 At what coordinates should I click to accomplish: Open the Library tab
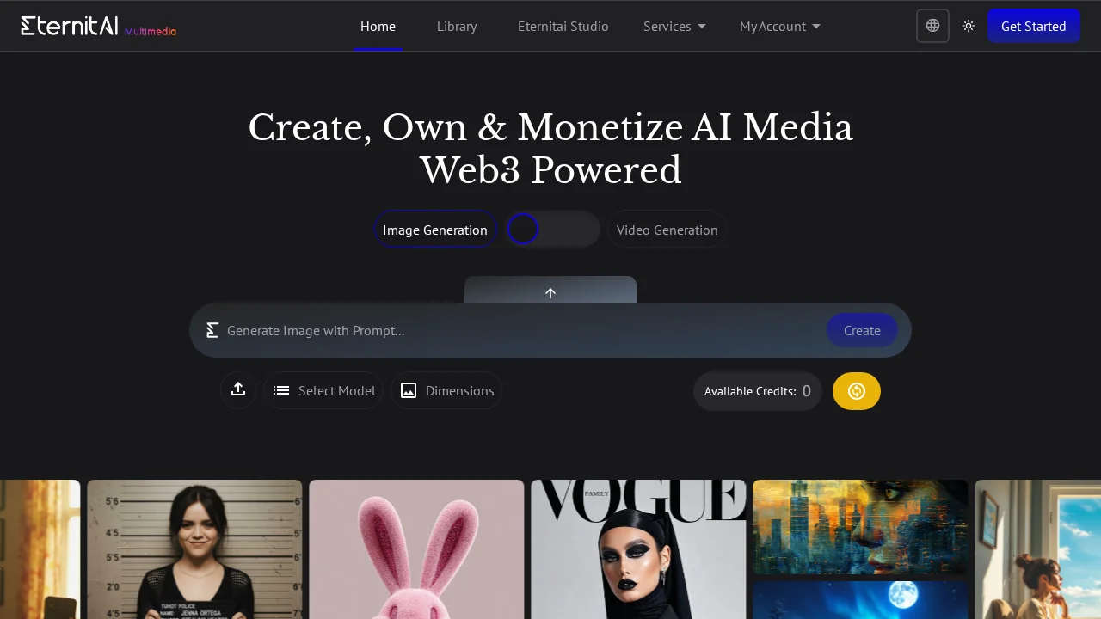[x=457, y=26]
